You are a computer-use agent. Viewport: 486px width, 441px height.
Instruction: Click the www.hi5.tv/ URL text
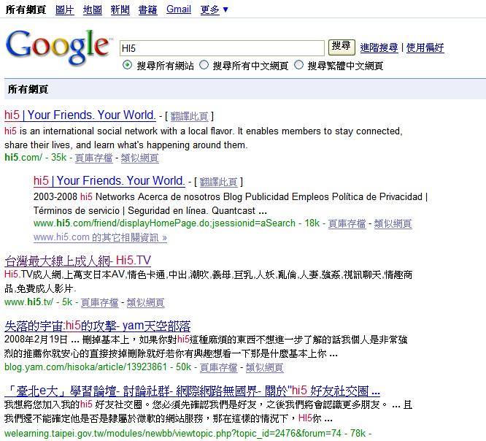point(29,302)
